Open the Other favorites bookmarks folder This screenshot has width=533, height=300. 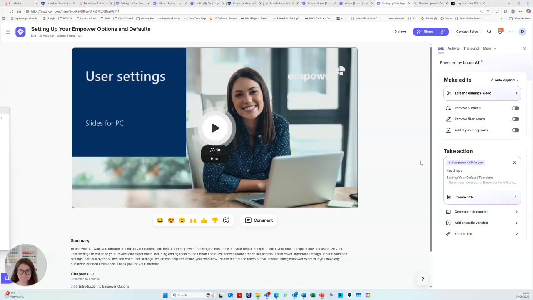click(x=519, y=18)
